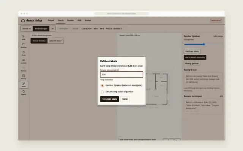Click Buang gambar button
243x151 pixels.
tap(192, 63)
